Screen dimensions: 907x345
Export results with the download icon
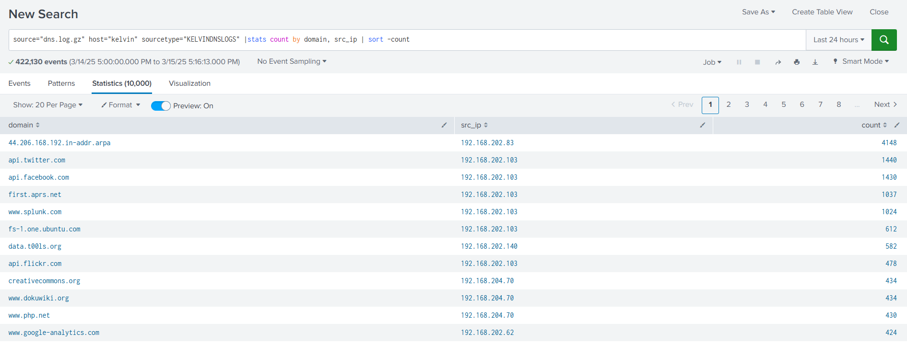pyautogui.click(x=815, y=62)
